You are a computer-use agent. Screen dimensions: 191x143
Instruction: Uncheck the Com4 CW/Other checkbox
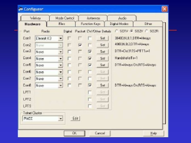tap(90, 59)
